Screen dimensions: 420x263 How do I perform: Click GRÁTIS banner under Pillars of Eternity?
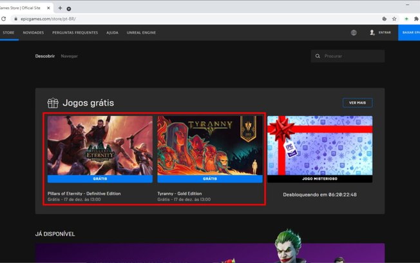point(100,179)
